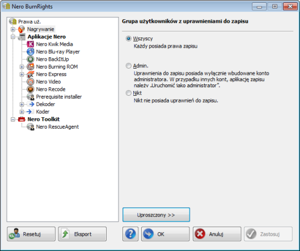Viewport: 300px width, 251px height.
Task: Close the Nero BurnRights window
Action: 290,6
